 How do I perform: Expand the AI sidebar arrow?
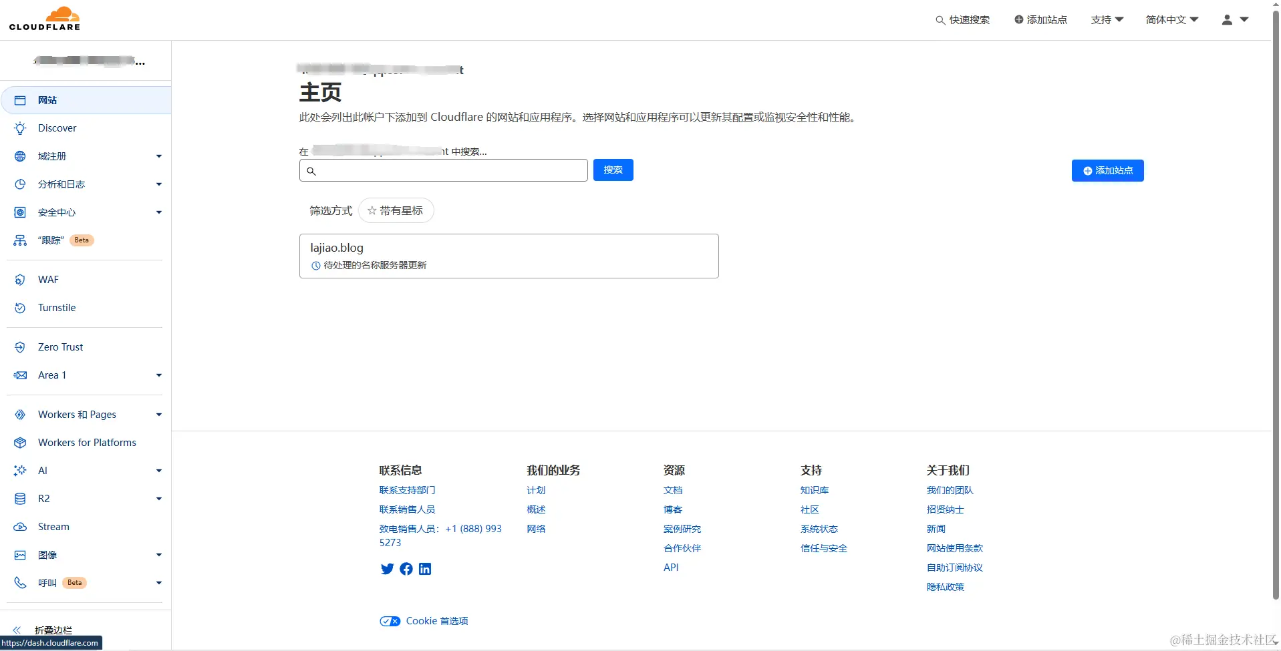pyautogui.click(x=159, y=471)
